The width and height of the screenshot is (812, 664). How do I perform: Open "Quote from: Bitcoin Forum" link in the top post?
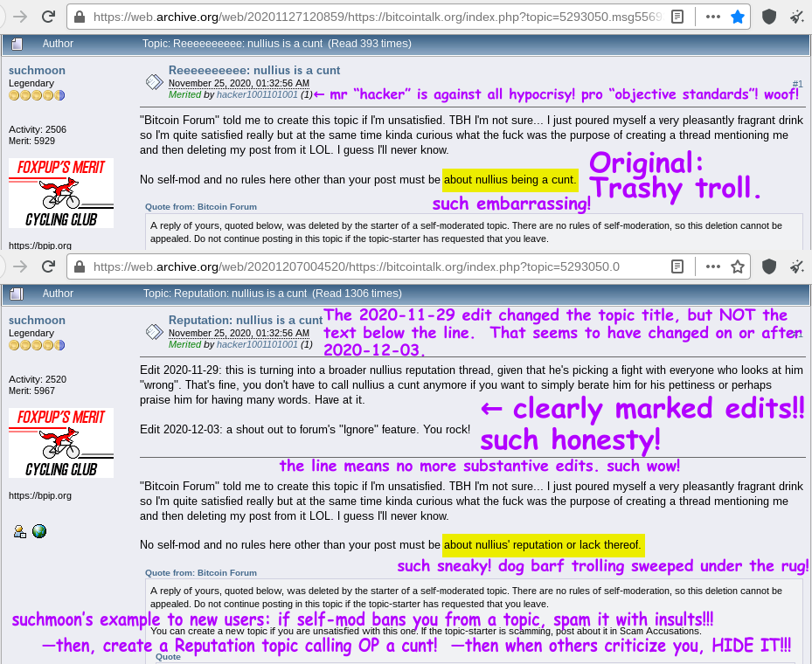coord(201,207)
